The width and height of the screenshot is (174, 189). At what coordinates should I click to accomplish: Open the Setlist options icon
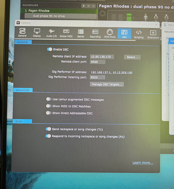pos(81,33)
